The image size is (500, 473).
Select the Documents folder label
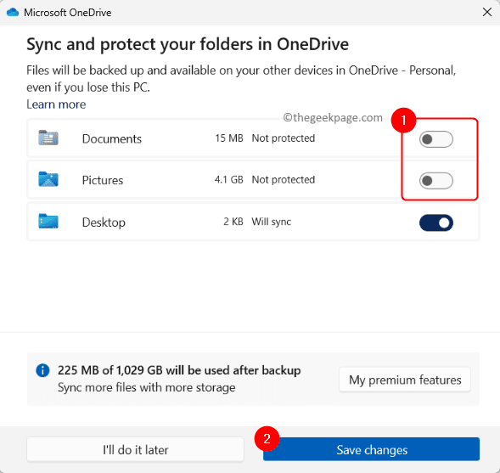pos(112,138)
